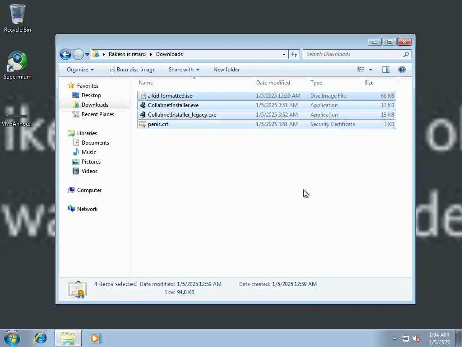This screenshot has width=462, height=347.
Task: Click the 'Security Certificate' type cell
Action: tap(333, 124)
